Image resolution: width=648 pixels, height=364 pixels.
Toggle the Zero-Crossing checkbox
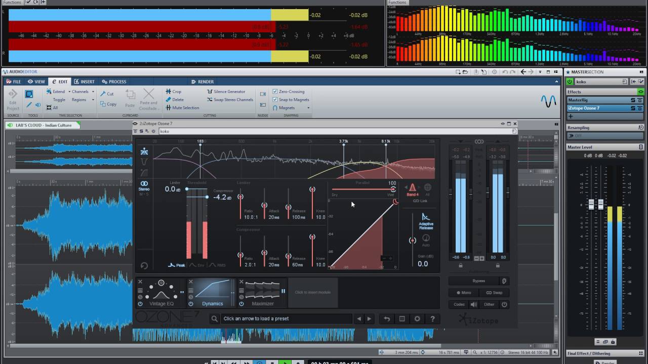275,92
